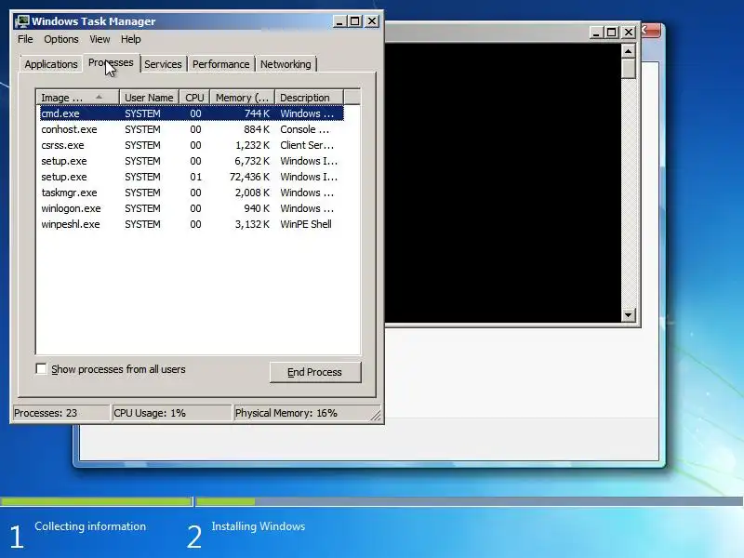Select the csrss.exe process
Viewport: 744px width, 558px height.
coord(192,145)
